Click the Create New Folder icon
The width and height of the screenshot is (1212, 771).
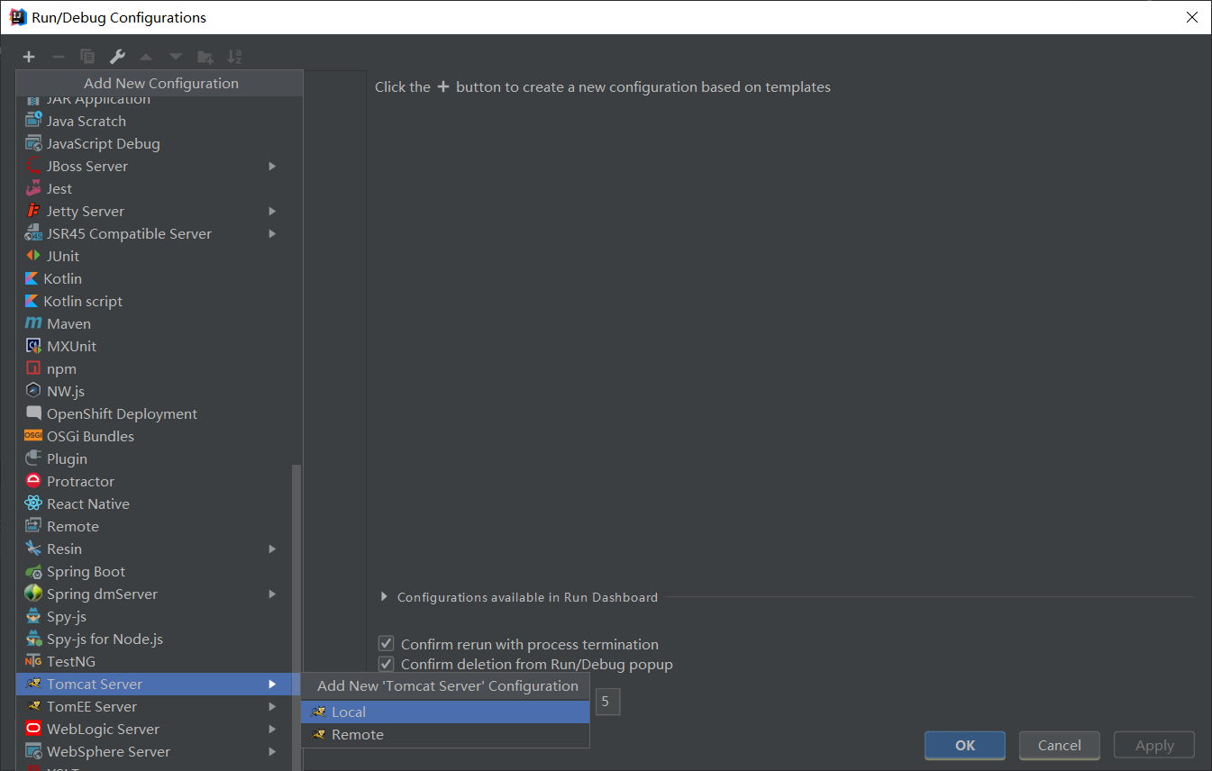tap(205, 57)
